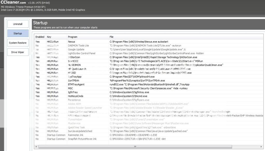This screenshot has height=151, width=265.
Task: Select the HP Quick Launch entry
Action: click(x=77, y=69)
